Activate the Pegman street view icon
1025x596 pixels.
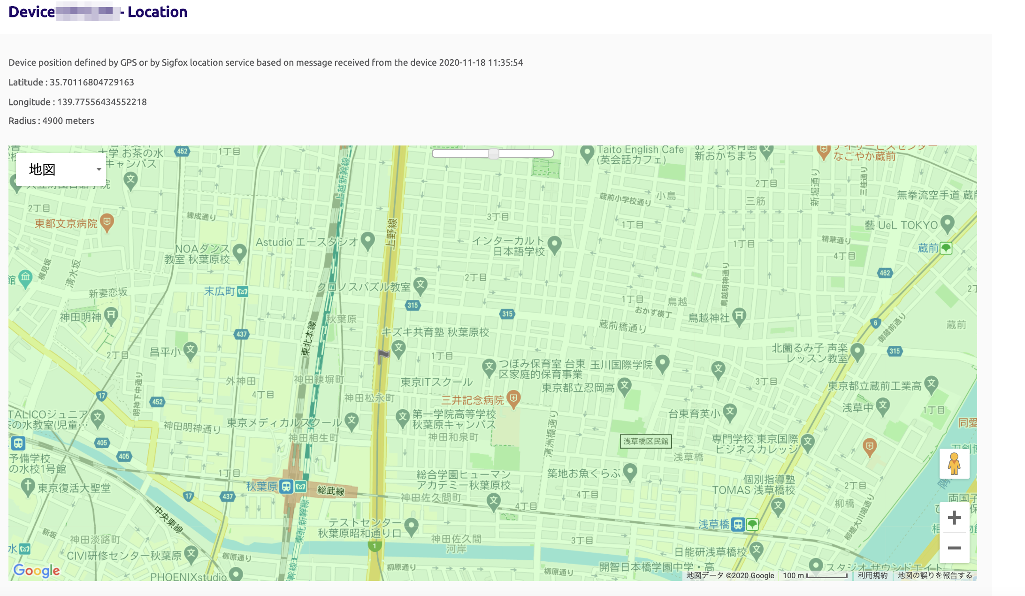pos(954,465)
